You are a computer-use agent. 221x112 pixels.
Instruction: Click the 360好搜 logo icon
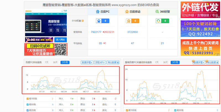(157, 12)
